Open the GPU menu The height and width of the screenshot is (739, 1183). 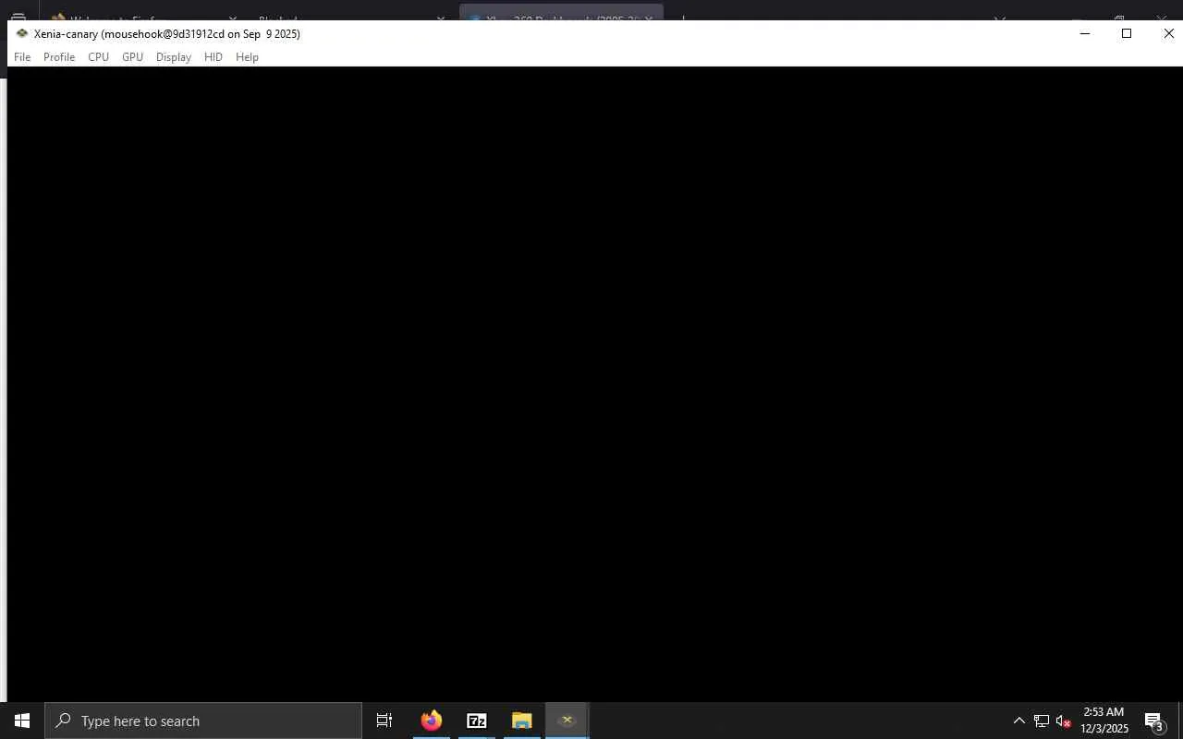click(132, 57)
